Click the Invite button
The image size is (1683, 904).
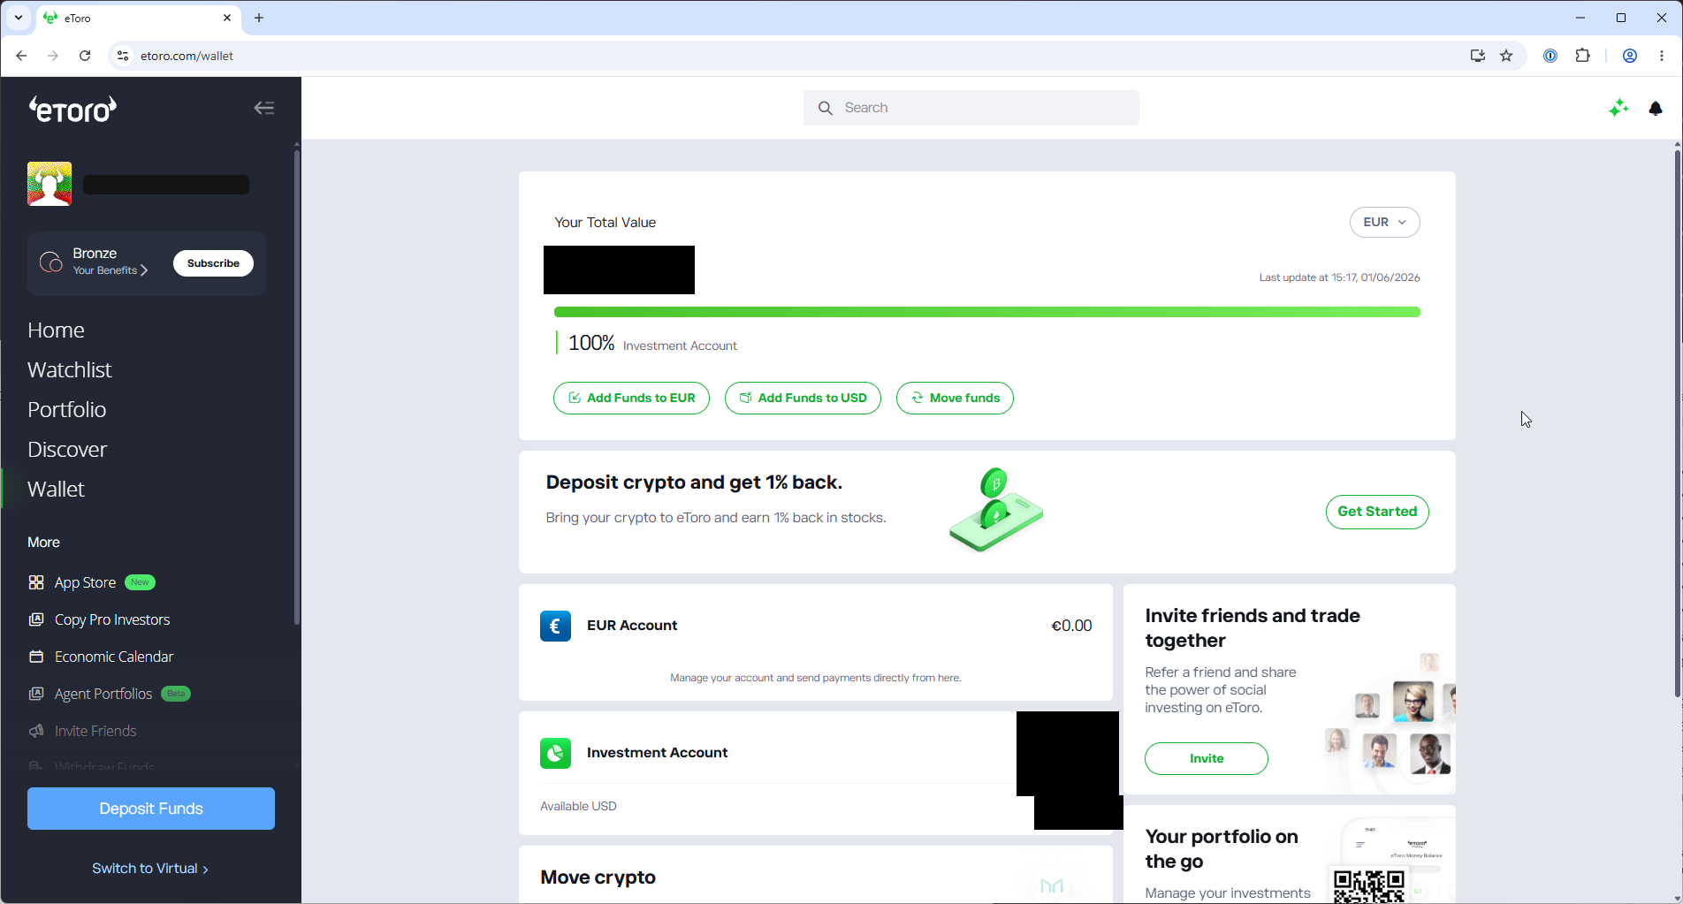pyautogui.click(x=1207, y=758)
